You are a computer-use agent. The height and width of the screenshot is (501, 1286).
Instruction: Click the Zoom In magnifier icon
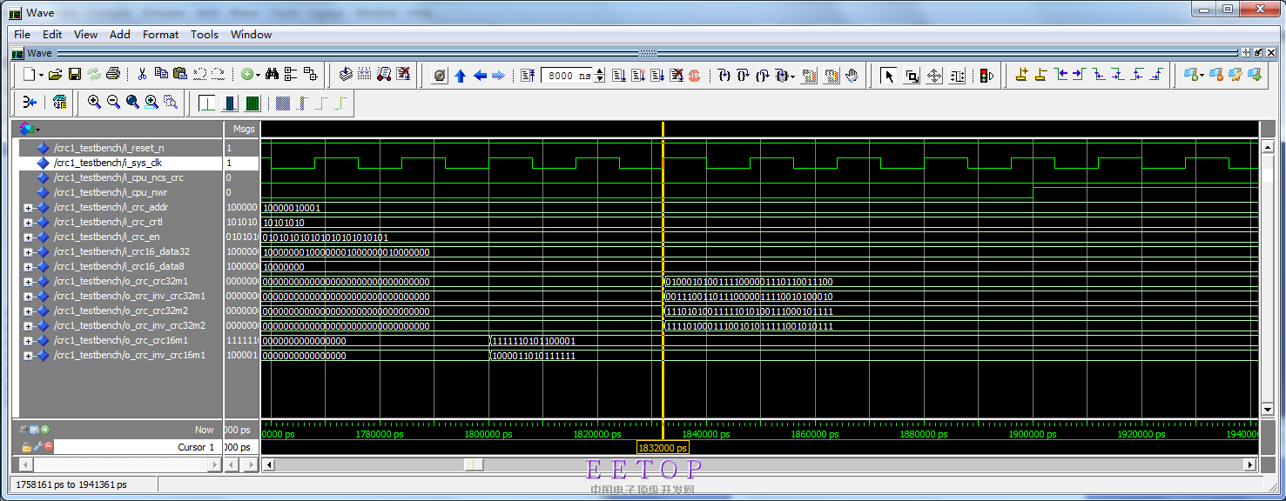pos(94,103)
